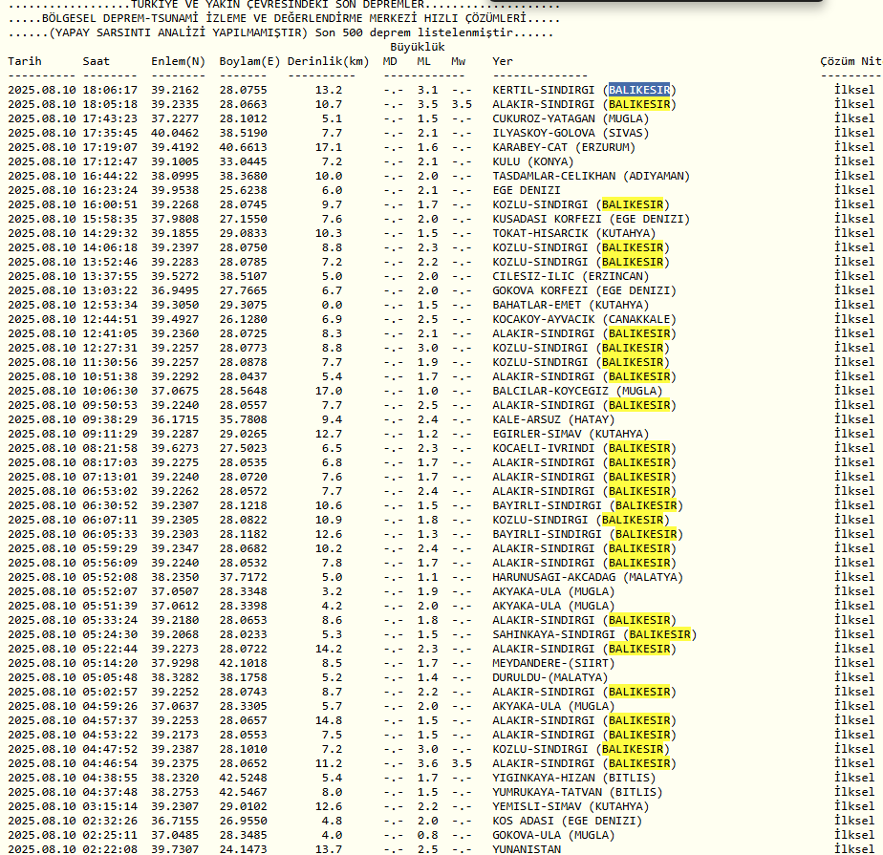Click the location KULU (KONYA)
Image resolution: width=883 pixels, height=855 pixels.
pyautogui.click(x=532, y=161)
